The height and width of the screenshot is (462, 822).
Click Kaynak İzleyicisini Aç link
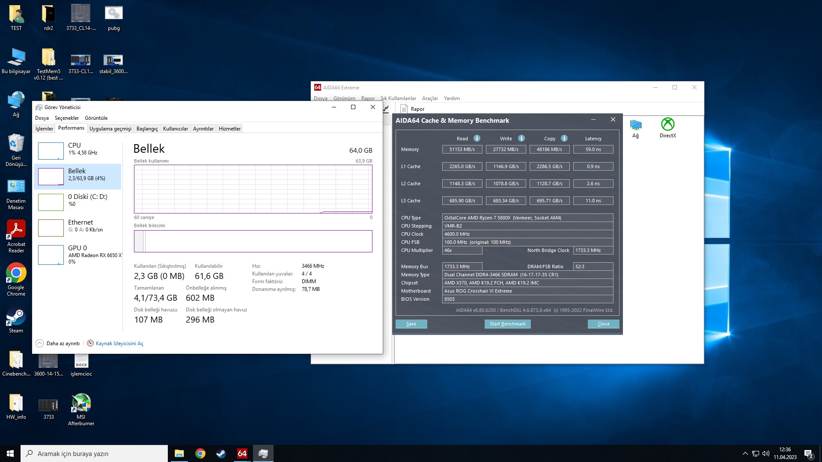click(x=119, y=344)
